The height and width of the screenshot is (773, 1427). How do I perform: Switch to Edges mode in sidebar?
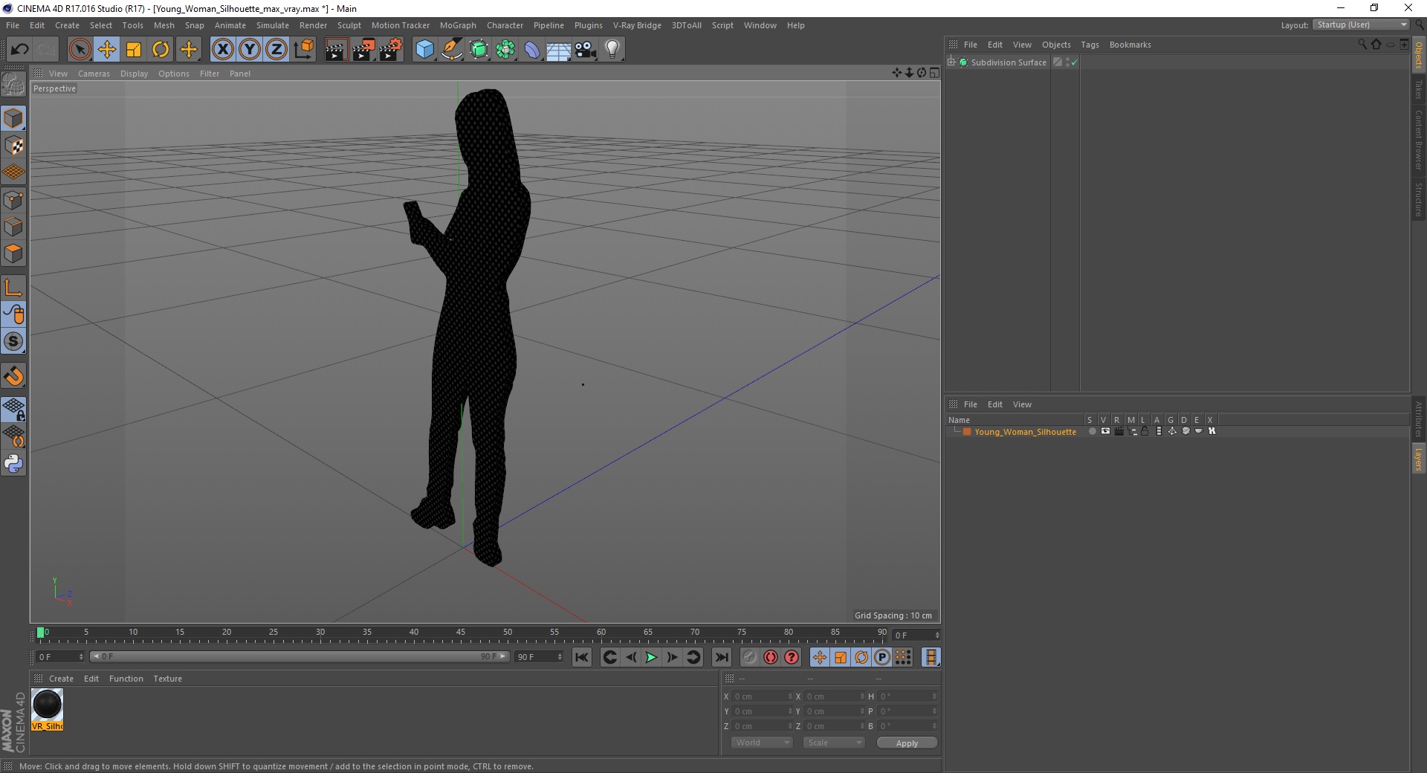click(x=13, y=227)
